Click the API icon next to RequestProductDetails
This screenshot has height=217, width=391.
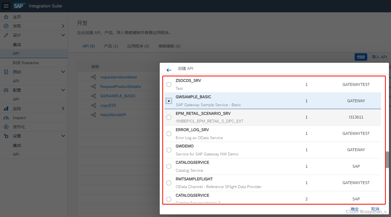point(93,86)
